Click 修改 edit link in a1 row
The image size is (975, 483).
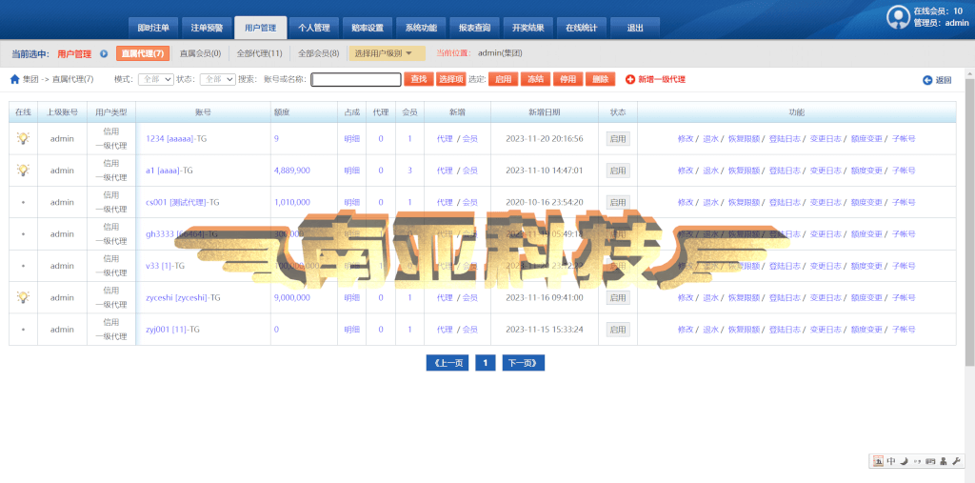686,170
